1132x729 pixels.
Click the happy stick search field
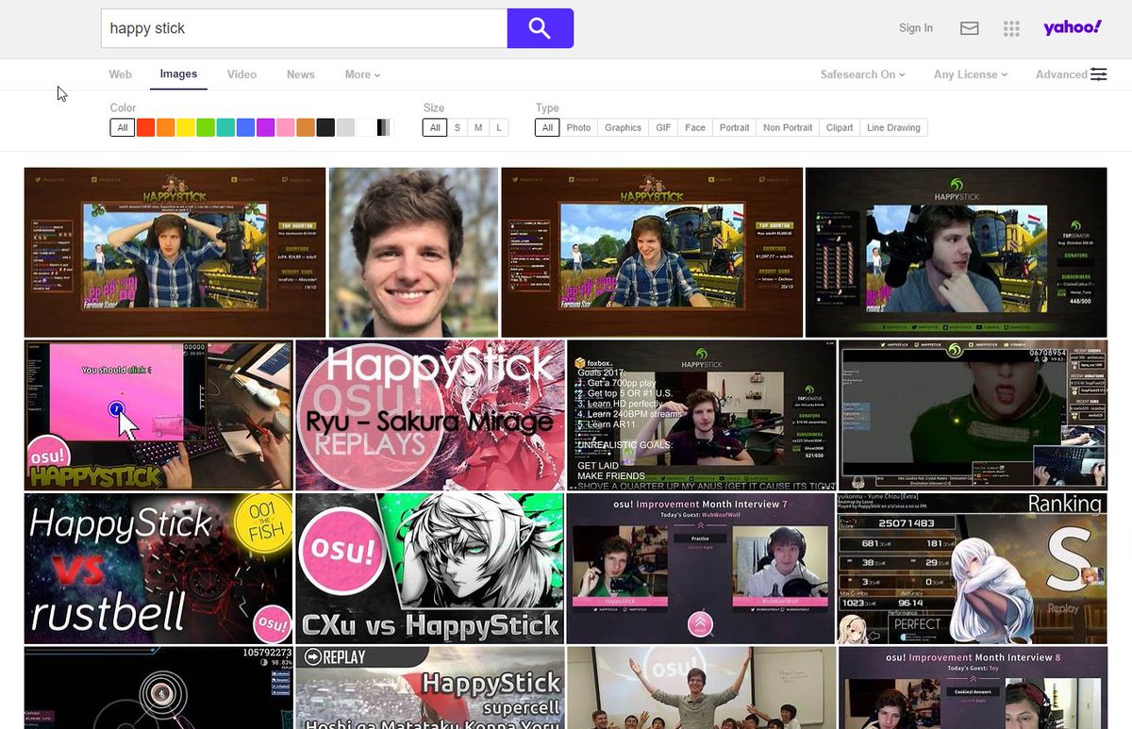point(304,28)
